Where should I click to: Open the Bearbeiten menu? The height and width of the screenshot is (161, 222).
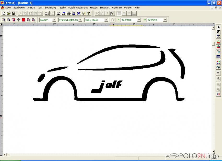pyautogui.click(x=19, y=8)
